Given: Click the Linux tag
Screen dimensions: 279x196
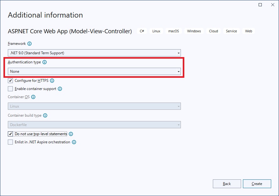Looking at the screenshot, I should click(156, 31).
